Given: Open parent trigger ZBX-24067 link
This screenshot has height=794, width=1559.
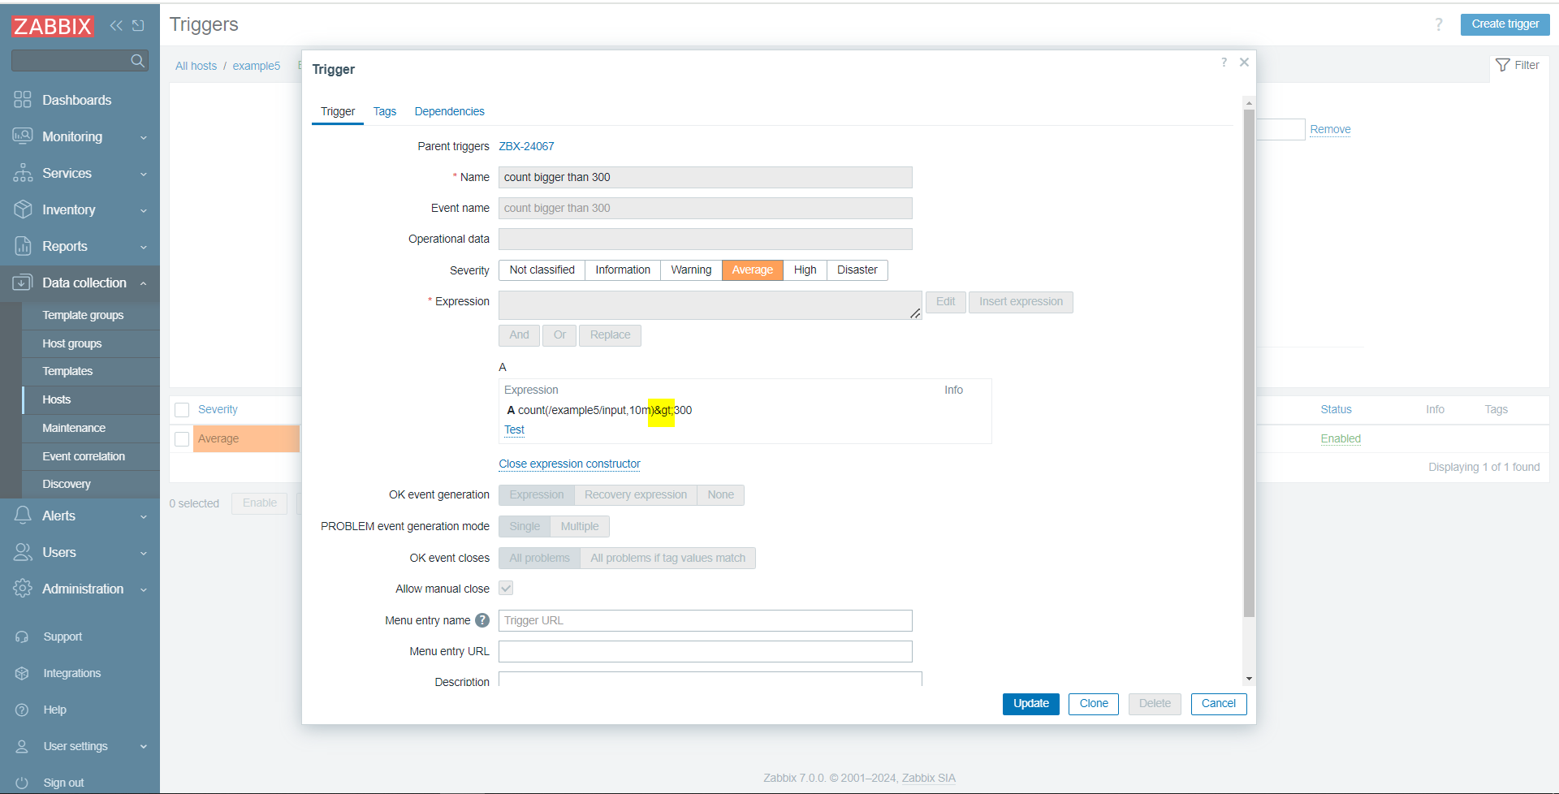Looking at the screenshot, I should [526, 146].
